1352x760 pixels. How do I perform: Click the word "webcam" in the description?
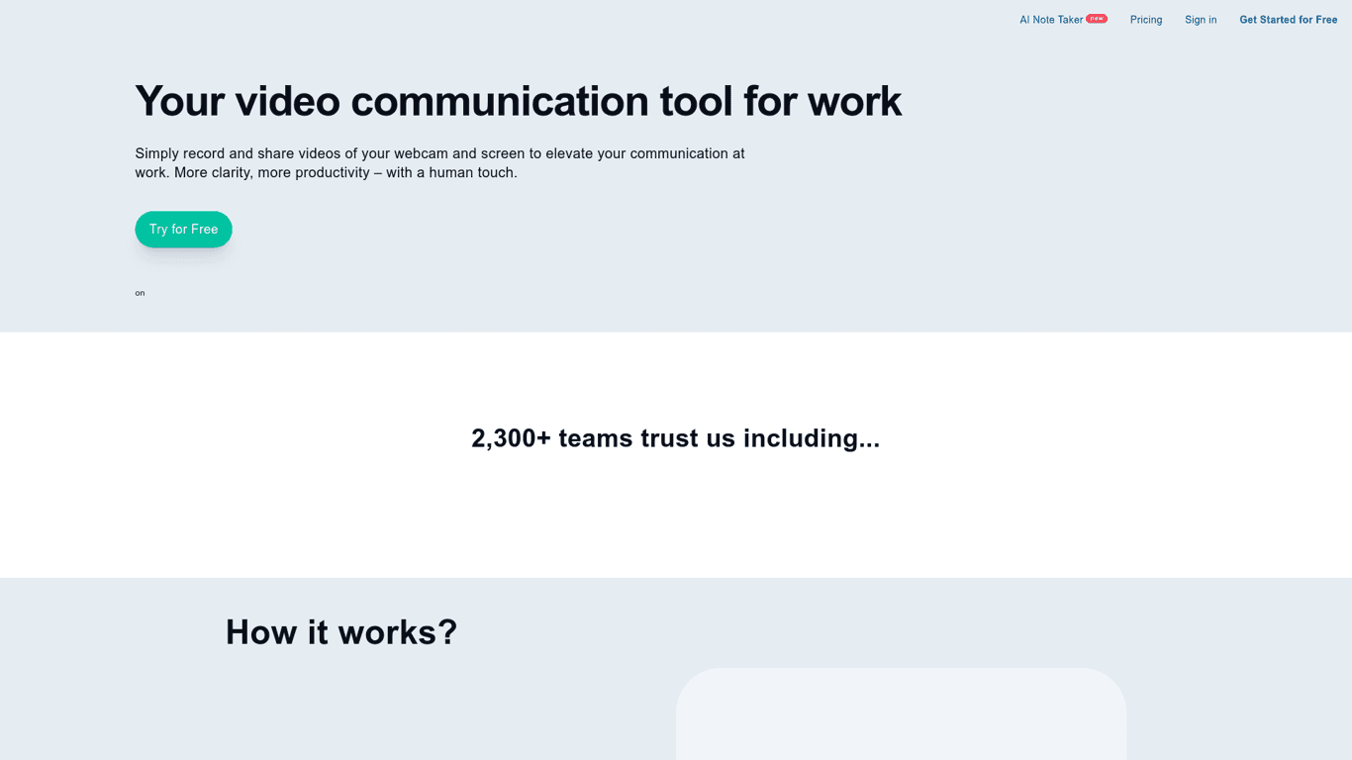(421, 153)
